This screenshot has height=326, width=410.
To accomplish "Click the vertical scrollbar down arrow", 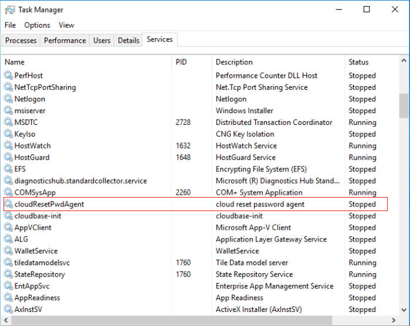I will [404, 310].
